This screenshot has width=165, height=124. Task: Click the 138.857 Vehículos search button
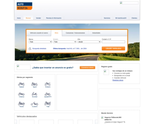113,48
